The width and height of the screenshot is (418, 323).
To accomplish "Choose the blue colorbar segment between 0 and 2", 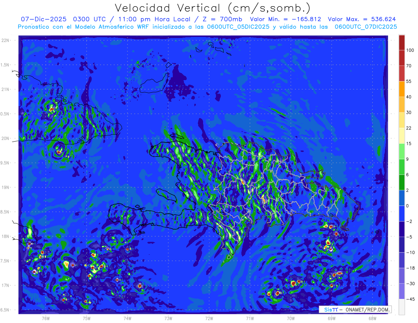I will click(x=402, y=198).
